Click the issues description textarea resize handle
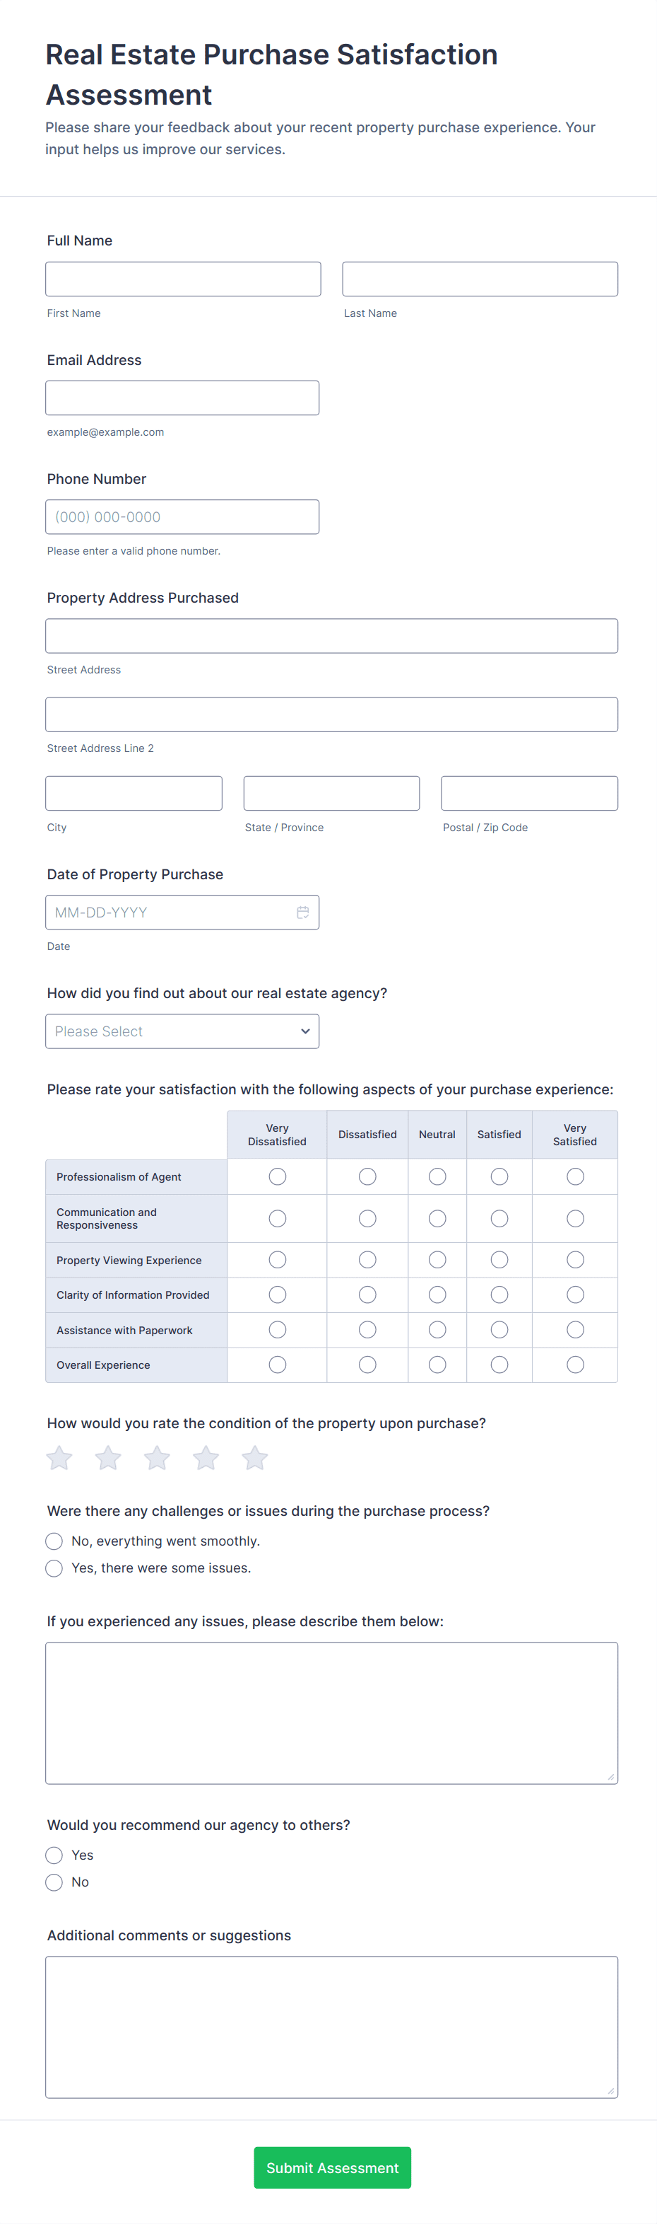The image size is (657, 2224). coord(610,1776)
